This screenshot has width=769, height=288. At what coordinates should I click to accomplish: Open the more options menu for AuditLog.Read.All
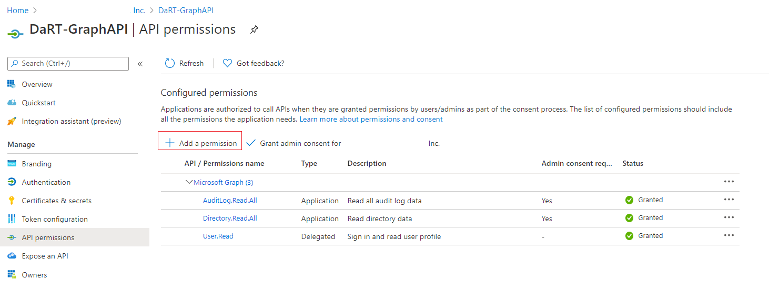click(728, 200)
